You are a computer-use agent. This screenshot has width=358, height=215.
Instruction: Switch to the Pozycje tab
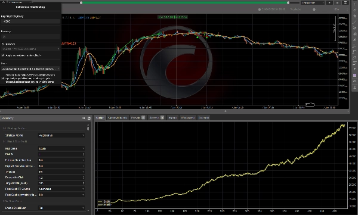pos(138,118)
